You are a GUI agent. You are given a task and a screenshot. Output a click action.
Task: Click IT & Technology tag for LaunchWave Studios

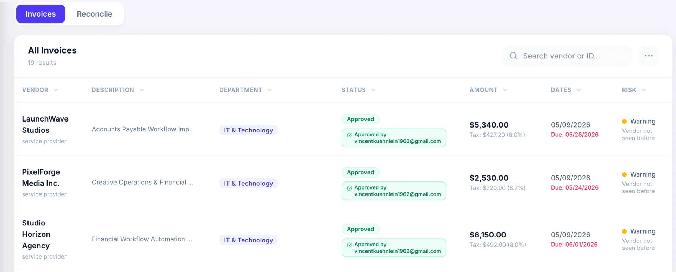pyautogui.click(x=249, y=130)
